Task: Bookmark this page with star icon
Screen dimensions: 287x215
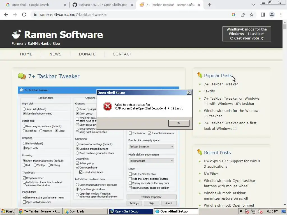Action: pos(252,15)
